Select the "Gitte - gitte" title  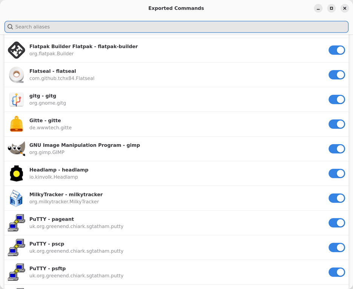(45, 120)
